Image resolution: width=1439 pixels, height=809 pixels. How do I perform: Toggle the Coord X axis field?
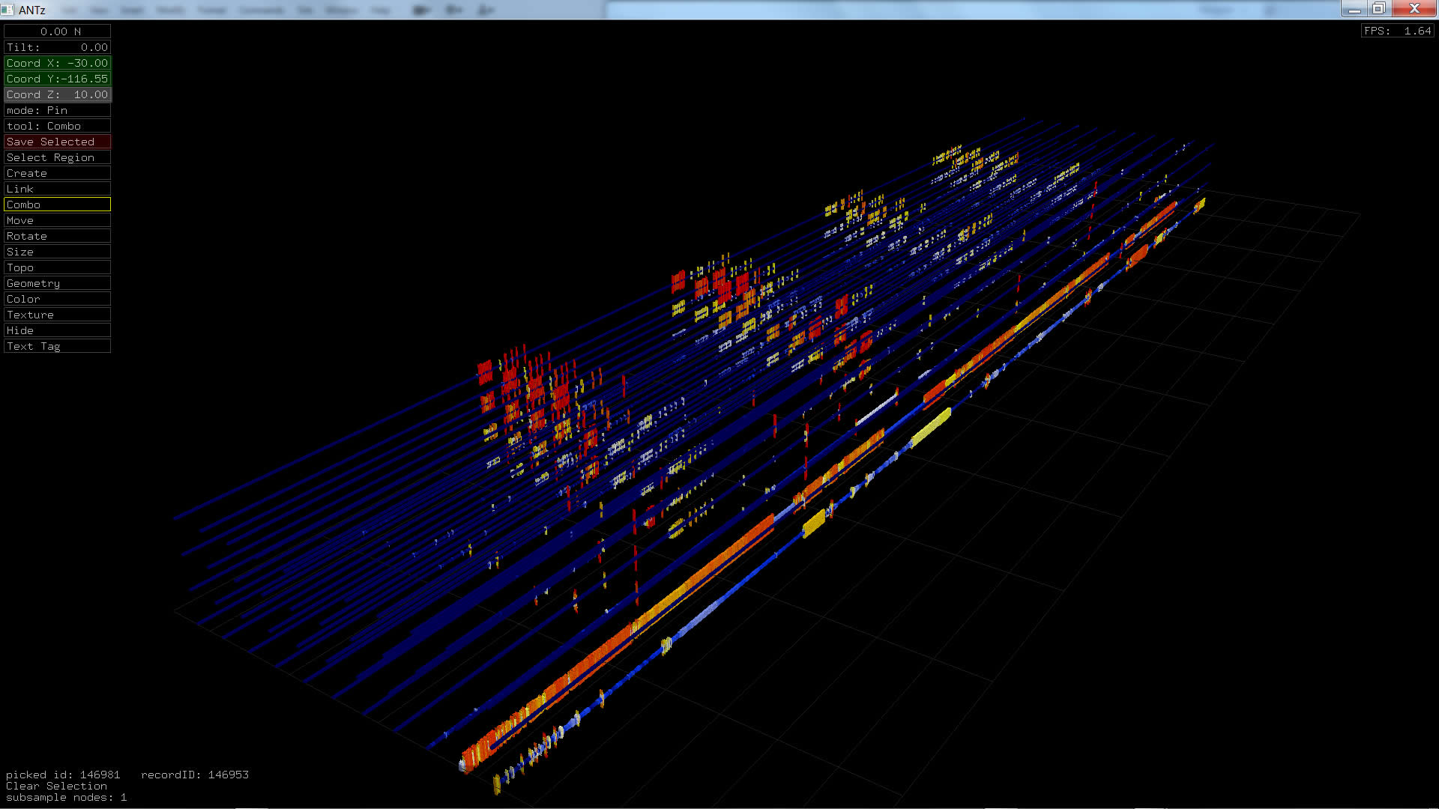click(x=57, y=63)
